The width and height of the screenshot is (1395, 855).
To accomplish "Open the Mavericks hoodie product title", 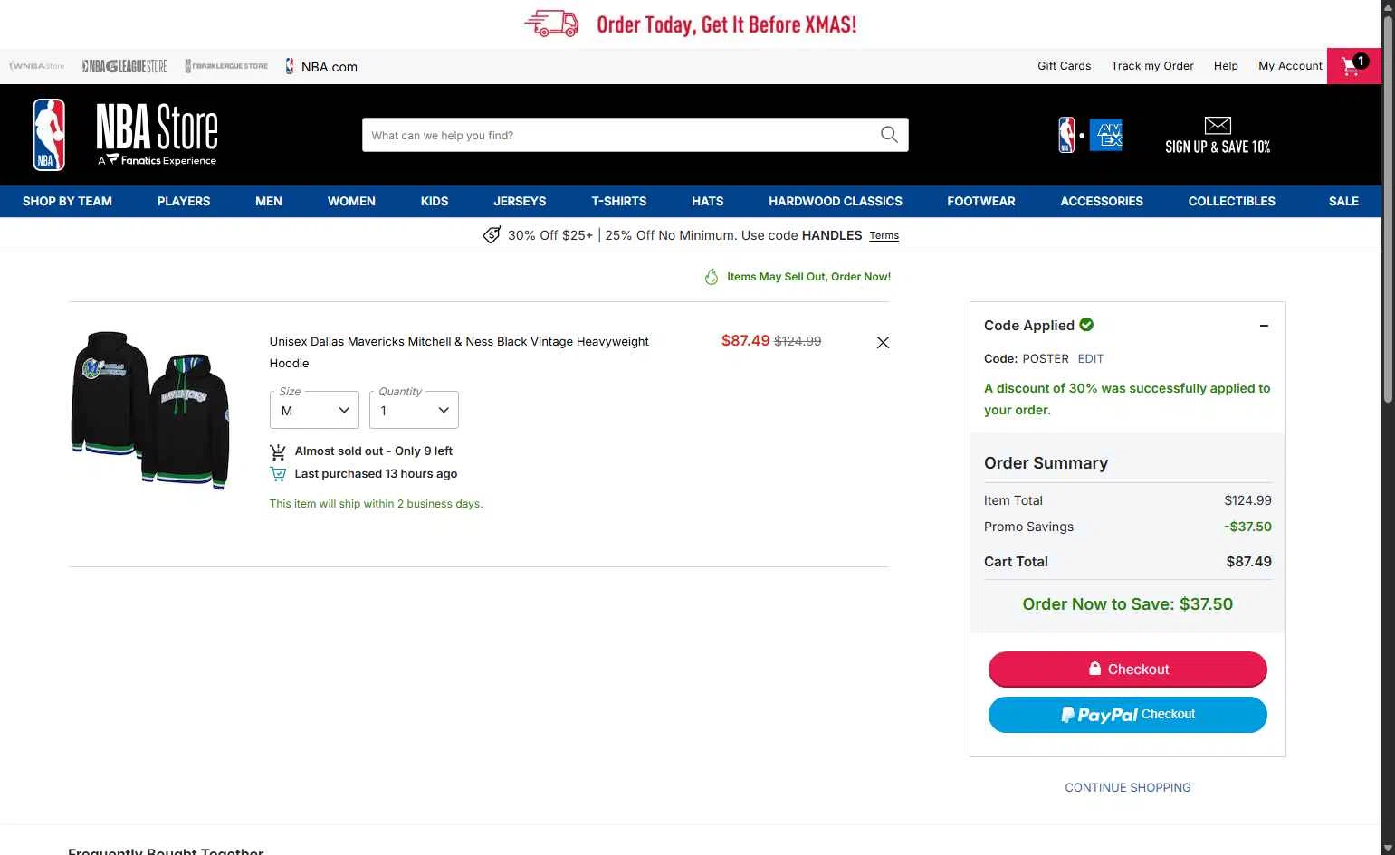I will [459, 352].
